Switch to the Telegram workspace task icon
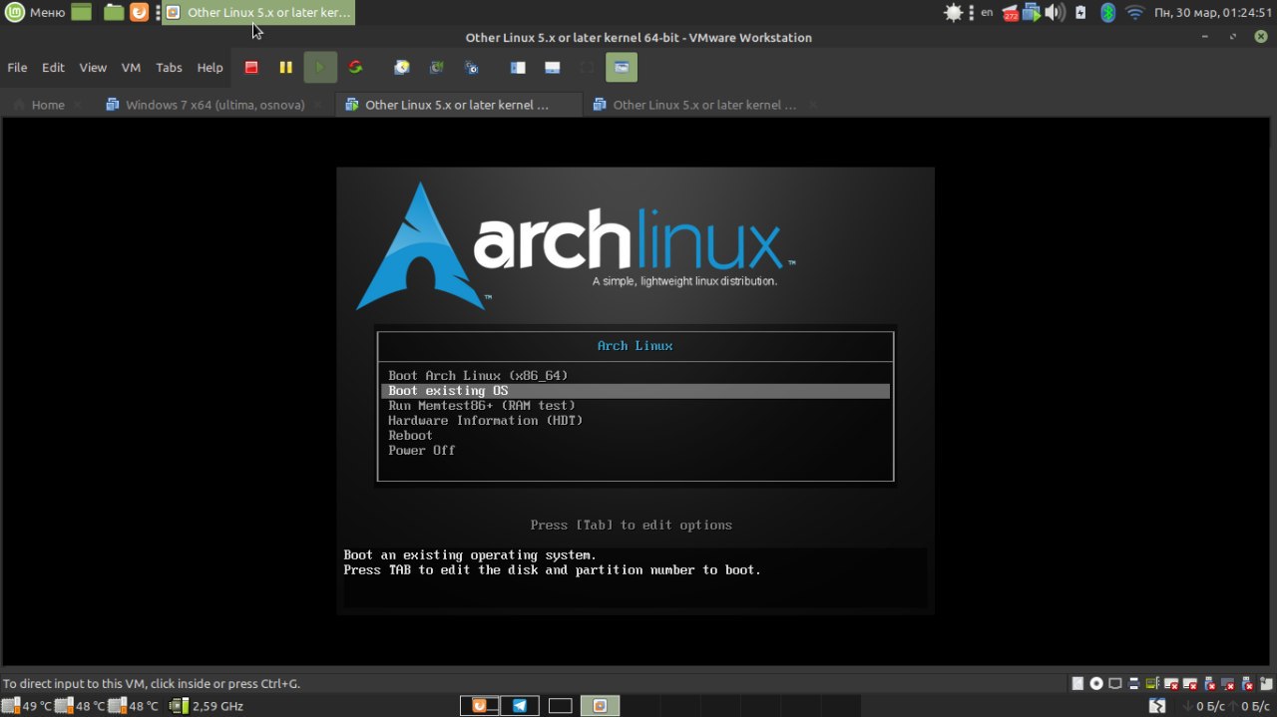 [519, 706]
